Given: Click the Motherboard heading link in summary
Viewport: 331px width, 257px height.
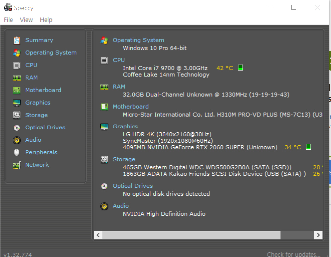Looking at the screenshot, I should 131,106.
